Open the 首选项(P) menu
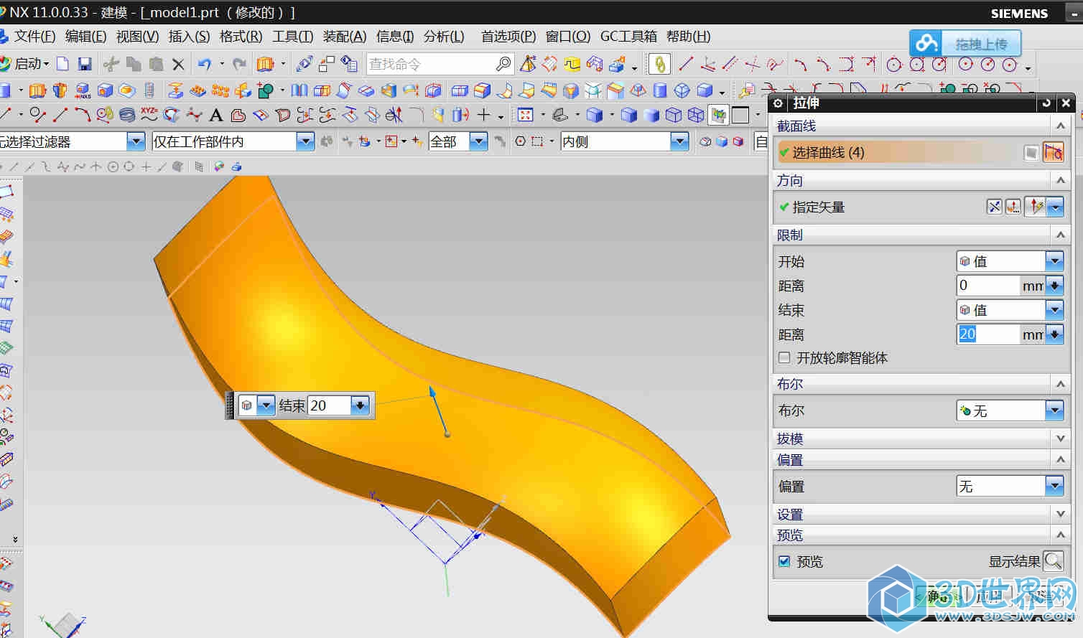1083x638 pixels. point(508,36)
